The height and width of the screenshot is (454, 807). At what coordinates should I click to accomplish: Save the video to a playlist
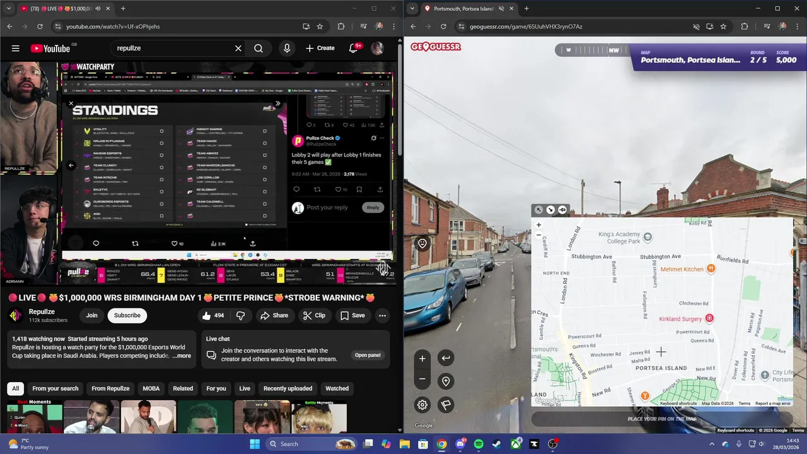pos(352,315)
